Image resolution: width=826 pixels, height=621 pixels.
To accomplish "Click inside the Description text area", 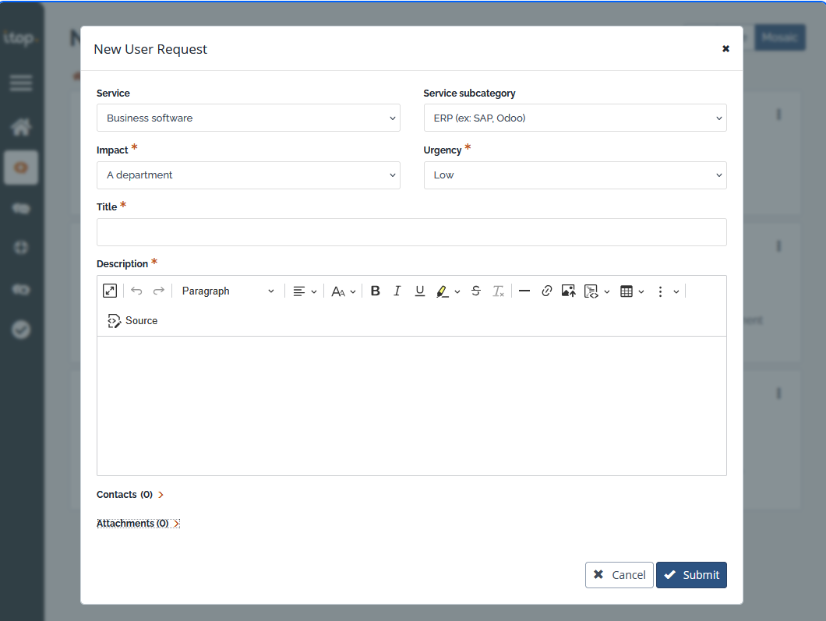I will [411, 406].
